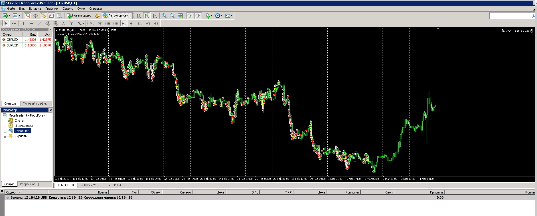Open the Сервис menu
Viewport: 537px width, 216px height.
68,9
